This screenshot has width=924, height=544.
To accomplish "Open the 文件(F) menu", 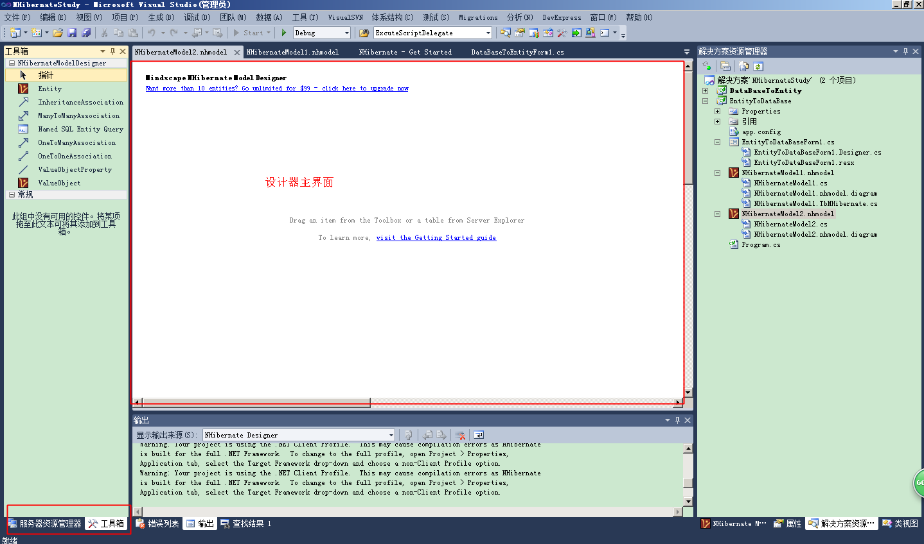I will [x=17, y=17].
